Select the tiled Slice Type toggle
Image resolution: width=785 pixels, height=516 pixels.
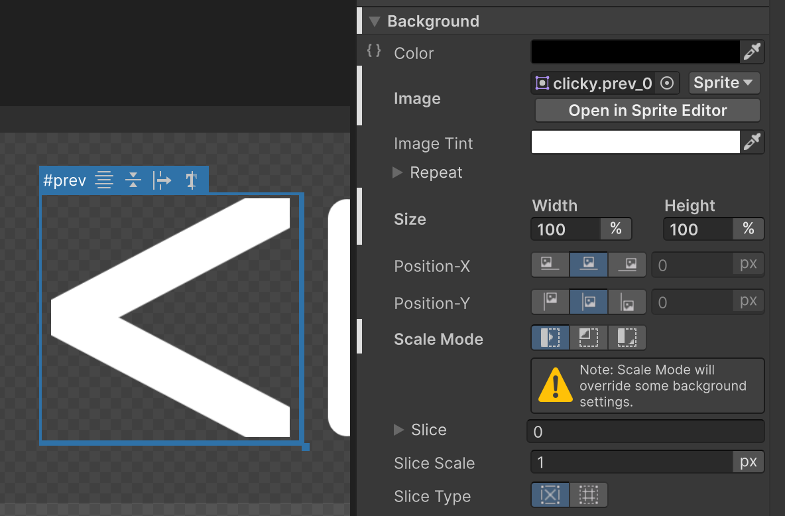point(588,495)
